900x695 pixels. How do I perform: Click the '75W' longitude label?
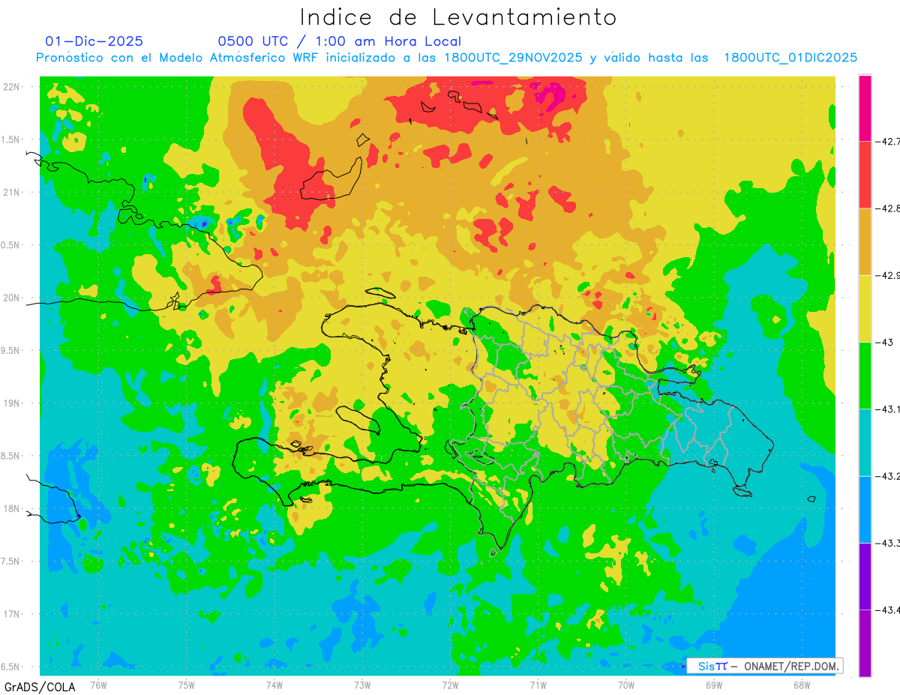tap(186, 685)
